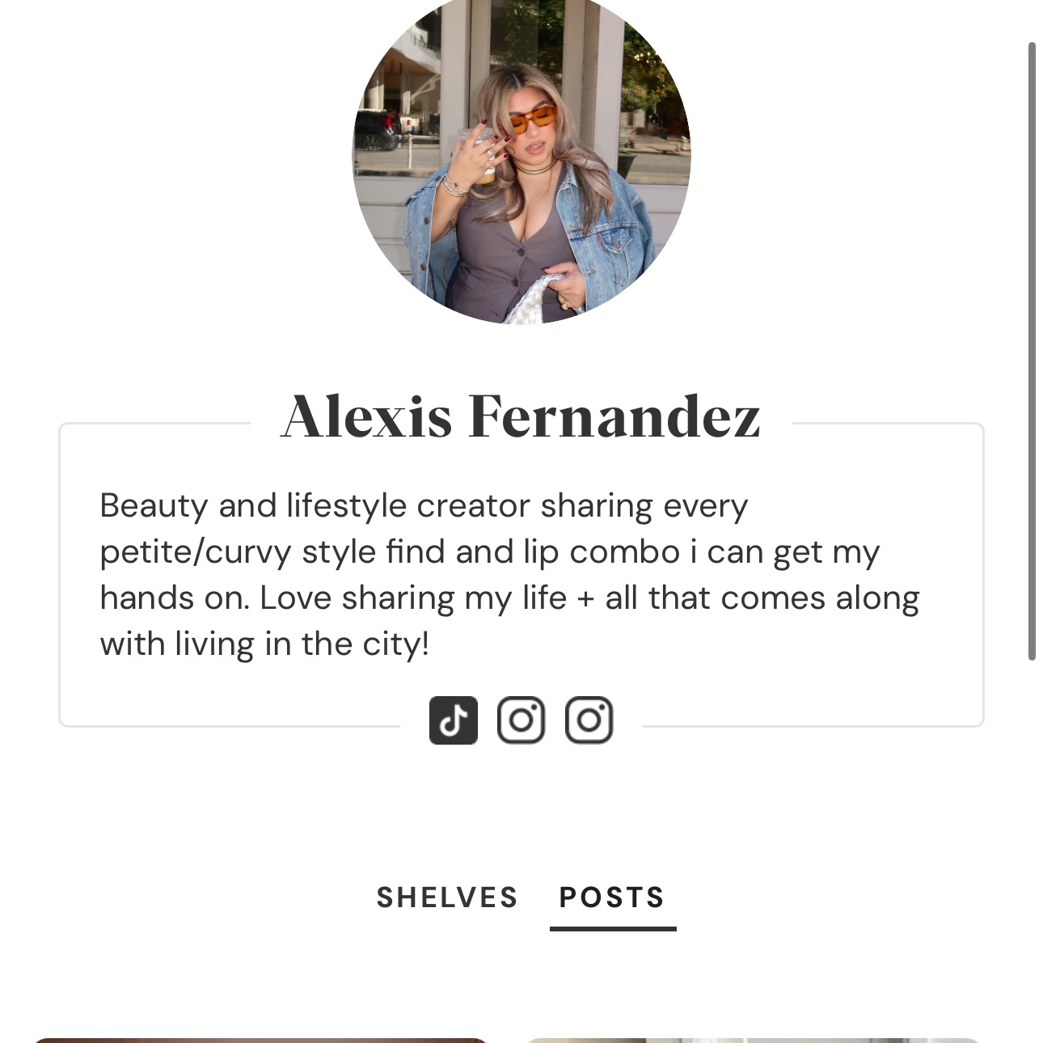This screenshot has width=1043, height=1043.
Task: Click inside the bio card area
Action: click(x=521, y=574)
